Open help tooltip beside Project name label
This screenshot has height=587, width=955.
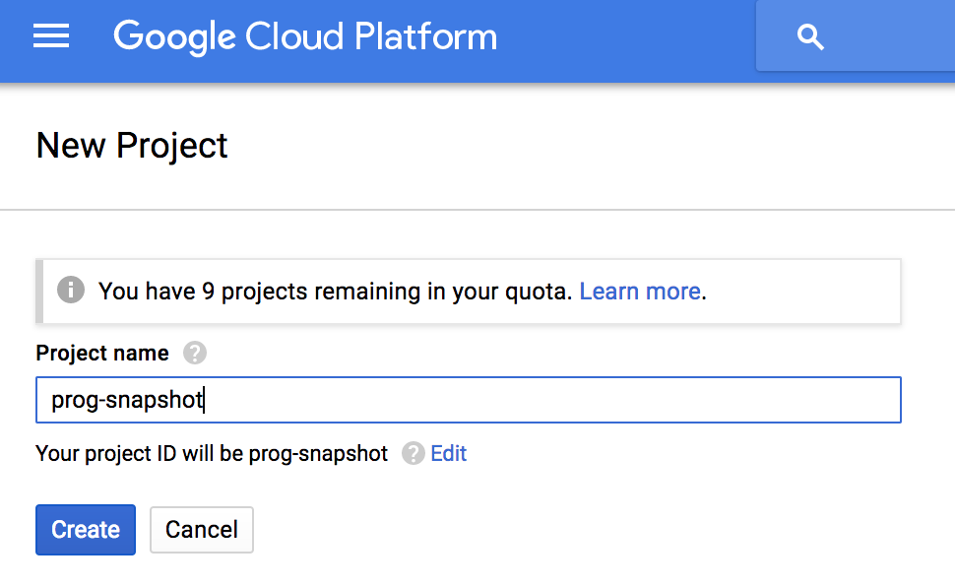click(195, 353)
